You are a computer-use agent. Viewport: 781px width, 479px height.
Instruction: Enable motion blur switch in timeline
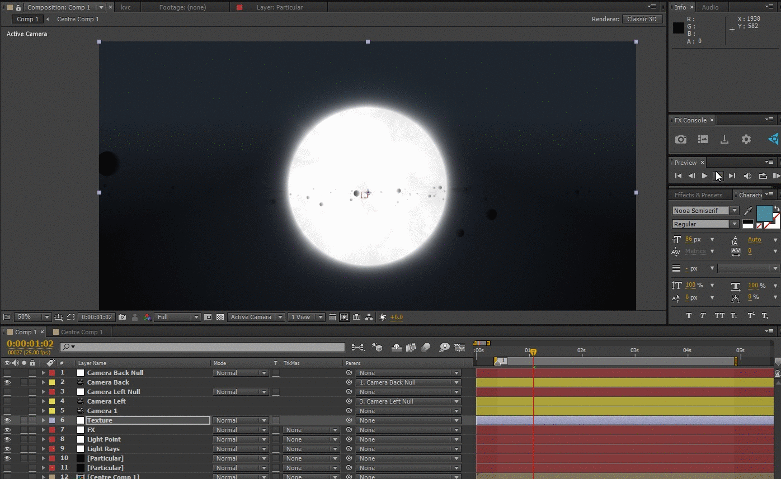426,348
